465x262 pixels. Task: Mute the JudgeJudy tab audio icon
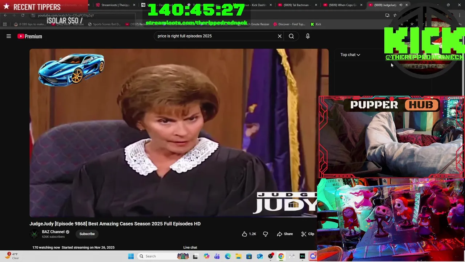[x=401, y=5]
